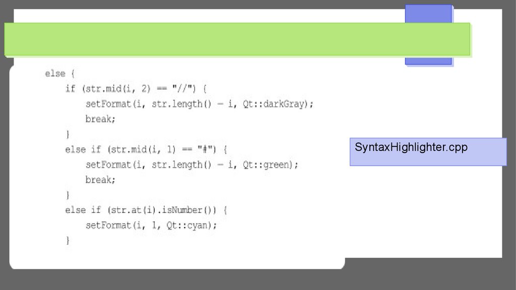Click the setFormat line with Qt::cyan
This screenshot has width=516, height=290.
tap(151, 226)
